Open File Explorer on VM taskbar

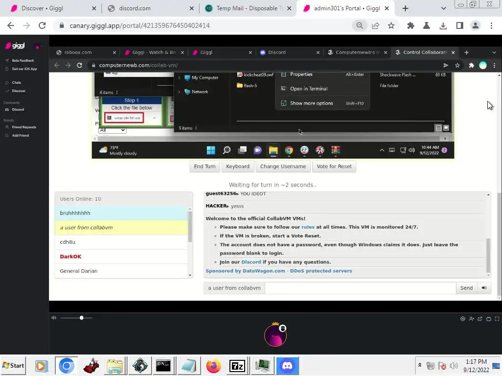[273, 150]
